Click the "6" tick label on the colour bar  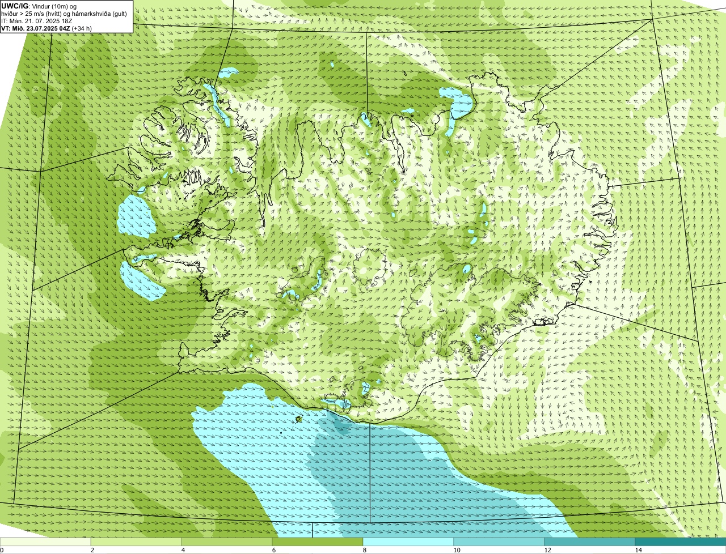(273, 550)
